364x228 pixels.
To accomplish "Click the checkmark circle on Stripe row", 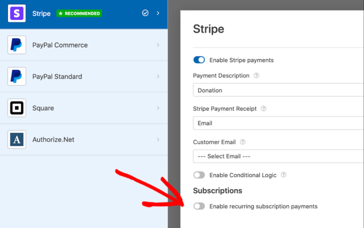I will tap(145, 13).
